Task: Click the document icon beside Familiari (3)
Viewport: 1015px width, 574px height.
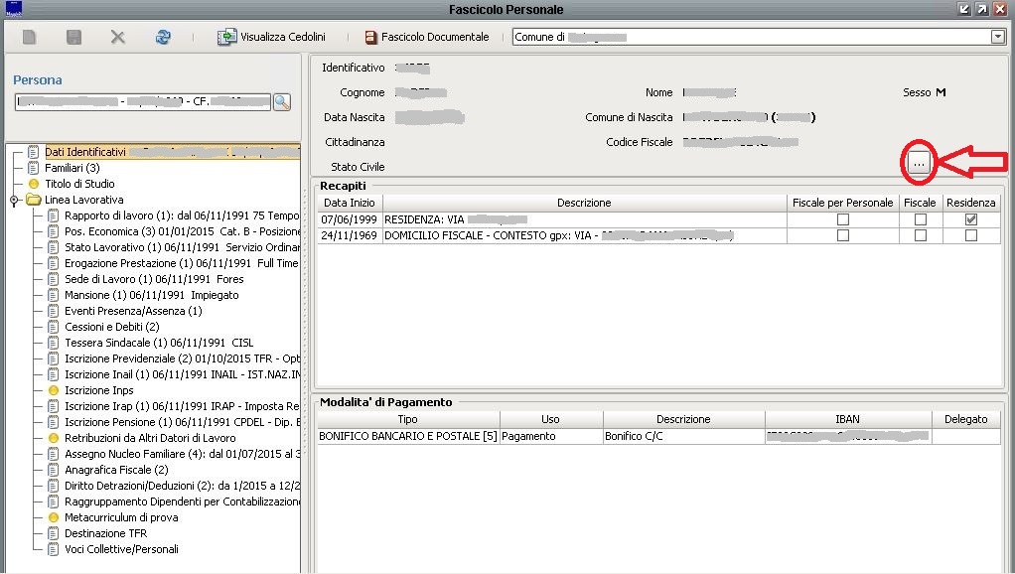Action: coord(34,168)
